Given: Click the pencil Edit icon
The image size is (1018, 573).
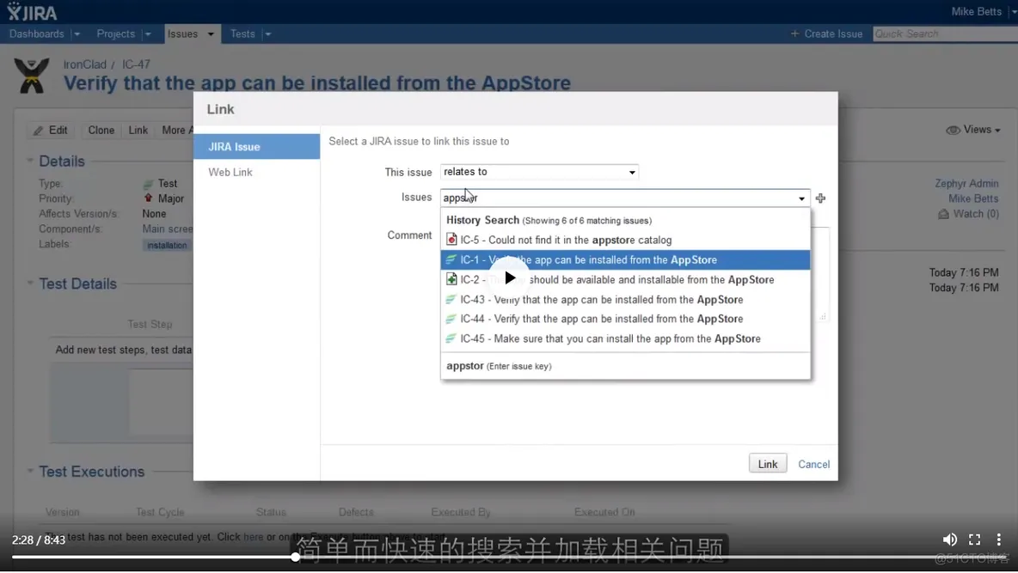Looking at the screenshot, I should point(39,131).
